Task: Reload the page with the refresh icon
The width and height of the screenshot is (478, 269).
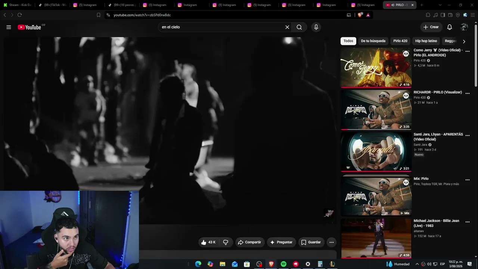Action: click(19, 15)
